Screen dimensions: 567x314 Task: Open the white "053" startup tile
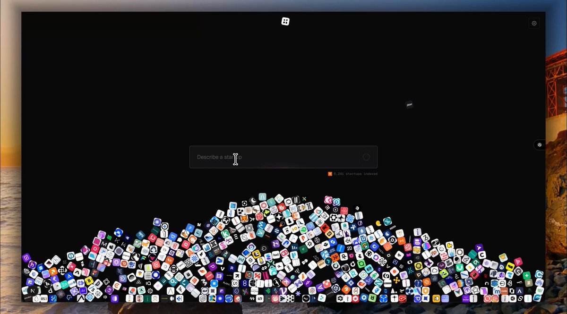click(44, 298)
